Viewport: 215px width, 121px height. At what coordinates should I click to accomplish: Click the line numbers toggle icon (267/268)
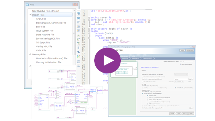(x=78, y=61)
